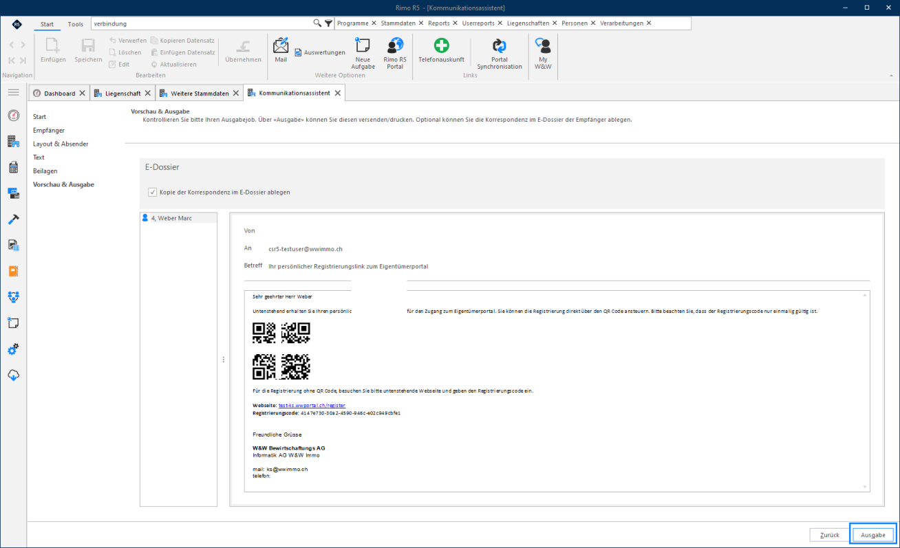
Task: Click the search magnifier icon
Action: (x=317, y=23)
